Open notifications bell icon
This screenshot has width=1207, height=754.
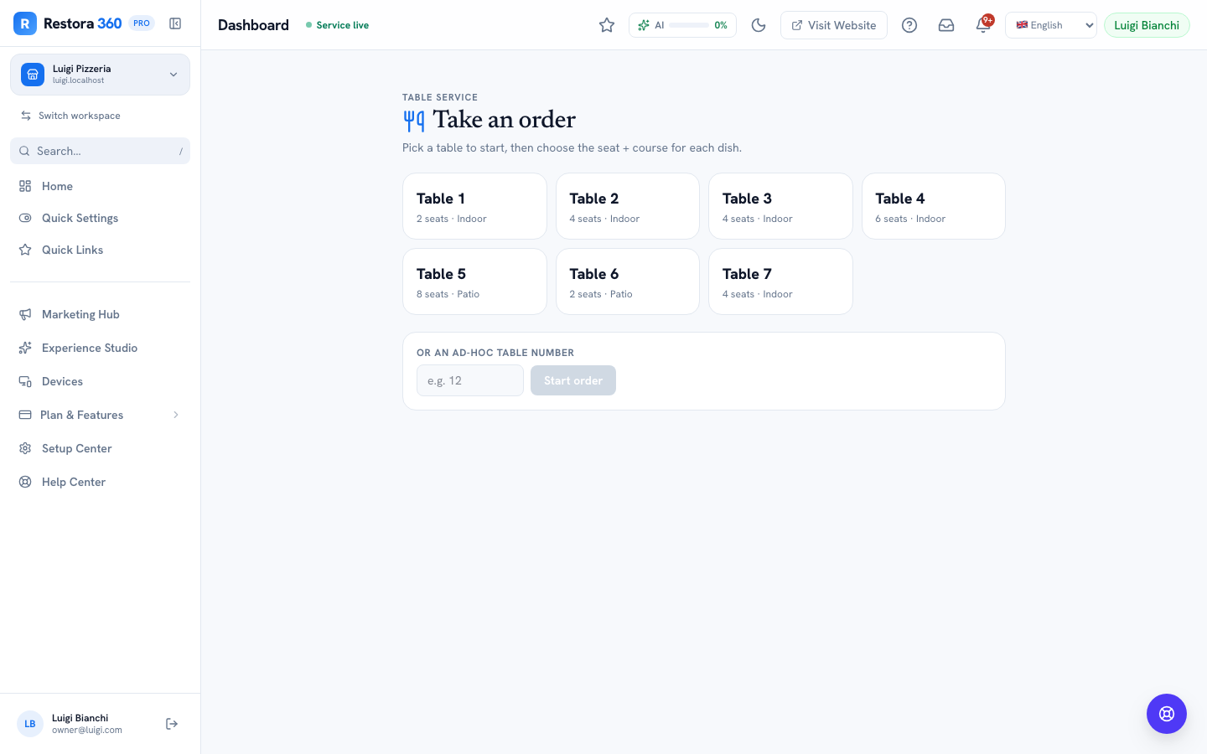[x=983, y=25]
